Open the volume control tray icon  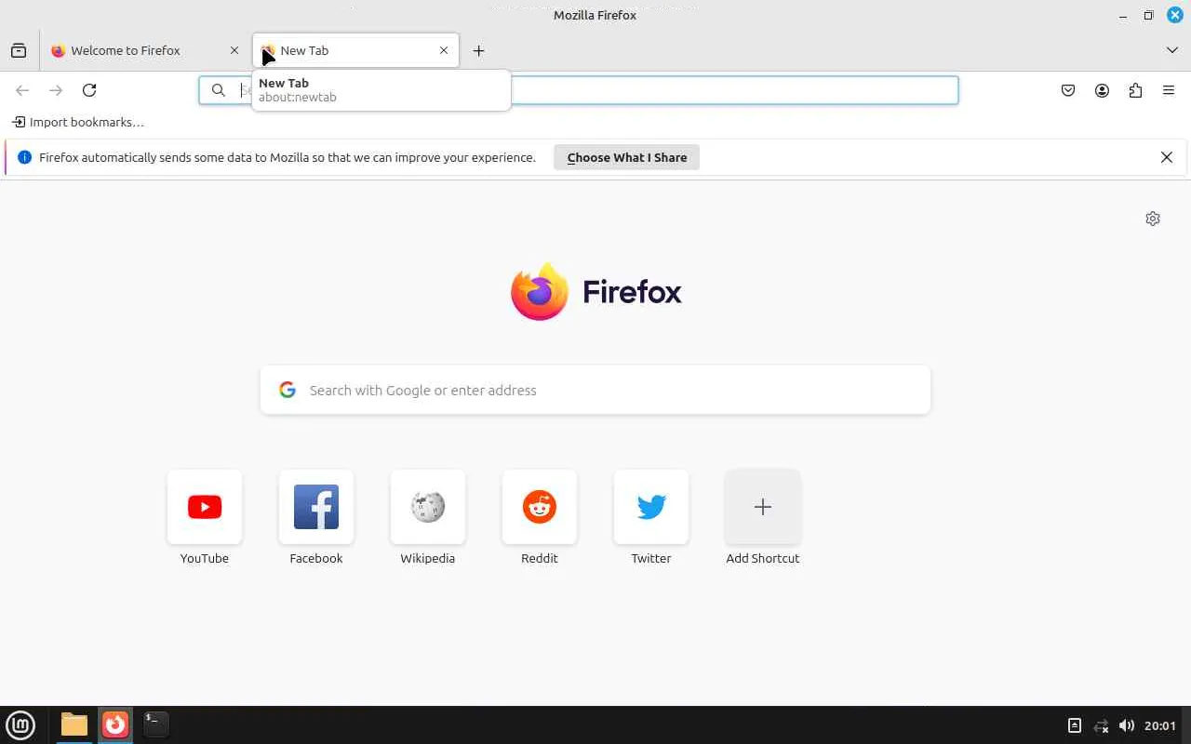(1127, 725)
